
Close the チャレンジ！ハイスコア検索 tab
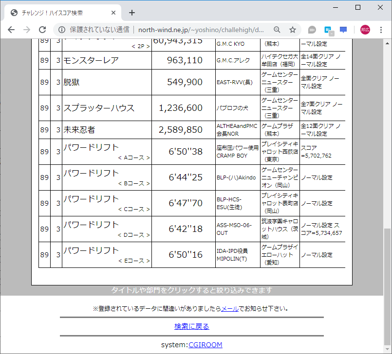coord(113,13)
